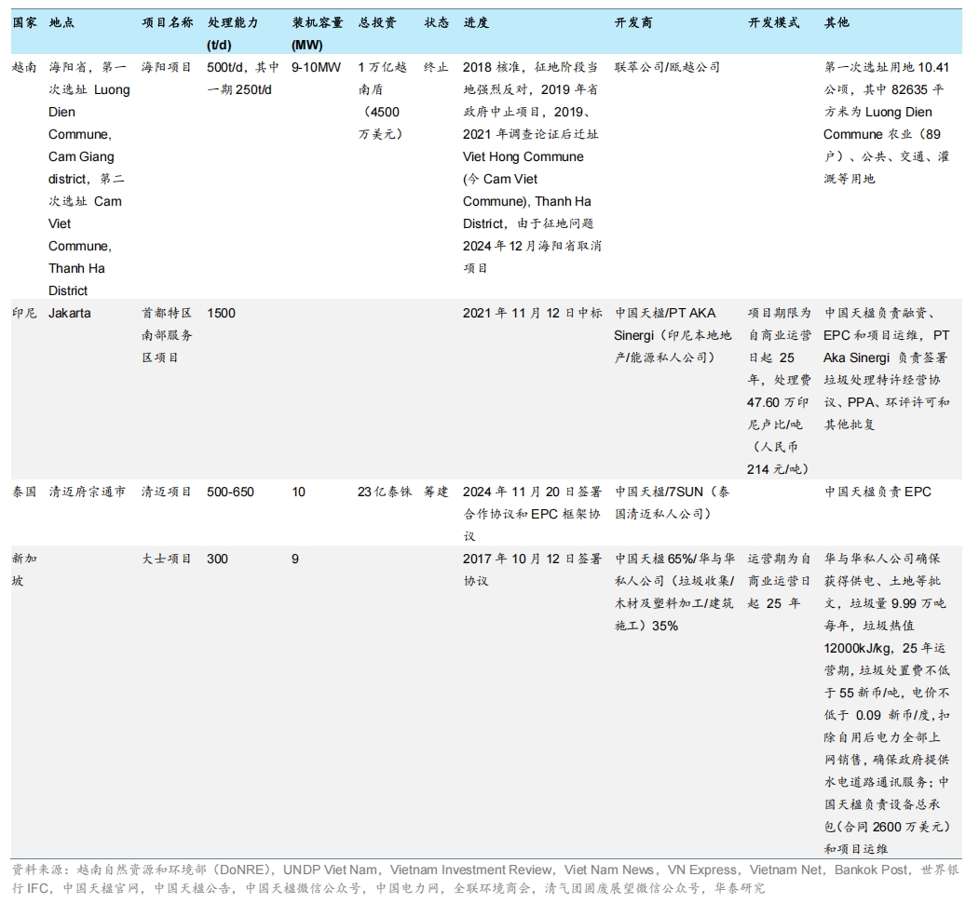Click the 资料来源 footnote text
The width and height of the screenshot is (979, 917).
tap(485, 878)
